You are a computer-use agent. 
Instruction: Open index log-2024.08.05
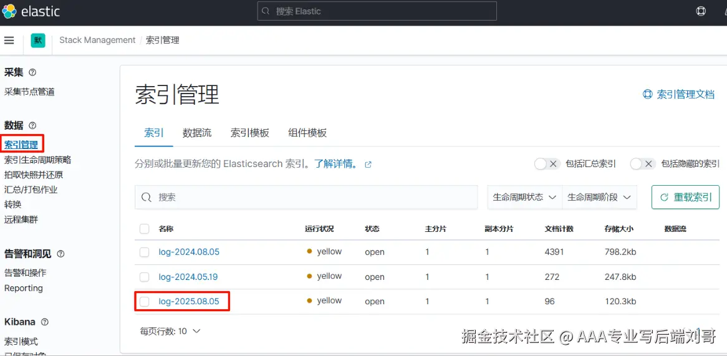(x=189, y=252)
